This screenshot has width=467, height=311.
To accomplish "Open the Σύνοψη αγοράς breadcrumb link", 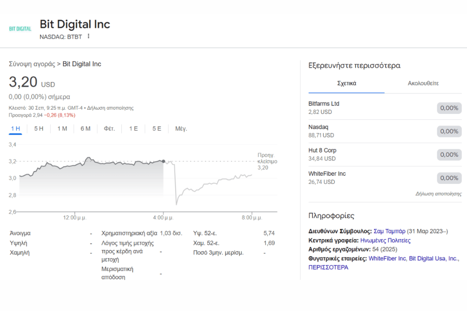I will tap(32, 64).
